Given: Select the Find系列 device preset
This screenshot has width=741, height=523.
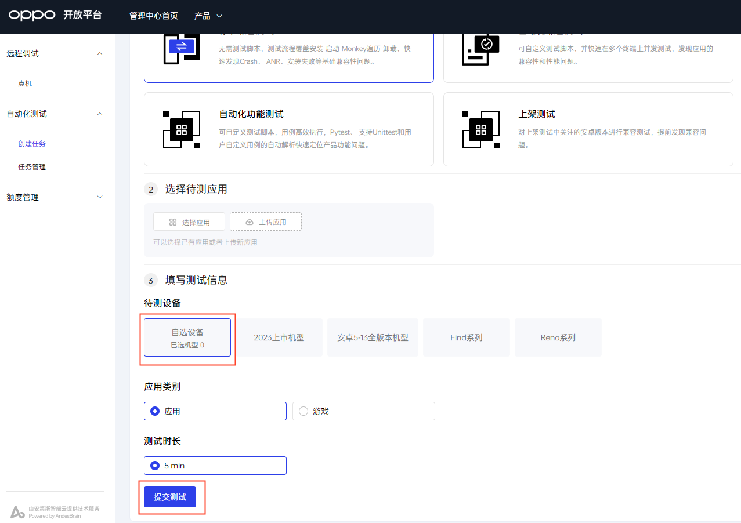Looking at the screenshot, I should pos(466,337).
